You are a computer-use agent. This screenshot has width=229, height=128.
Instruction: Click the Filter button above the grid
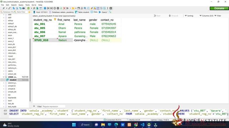click(218, 16)
